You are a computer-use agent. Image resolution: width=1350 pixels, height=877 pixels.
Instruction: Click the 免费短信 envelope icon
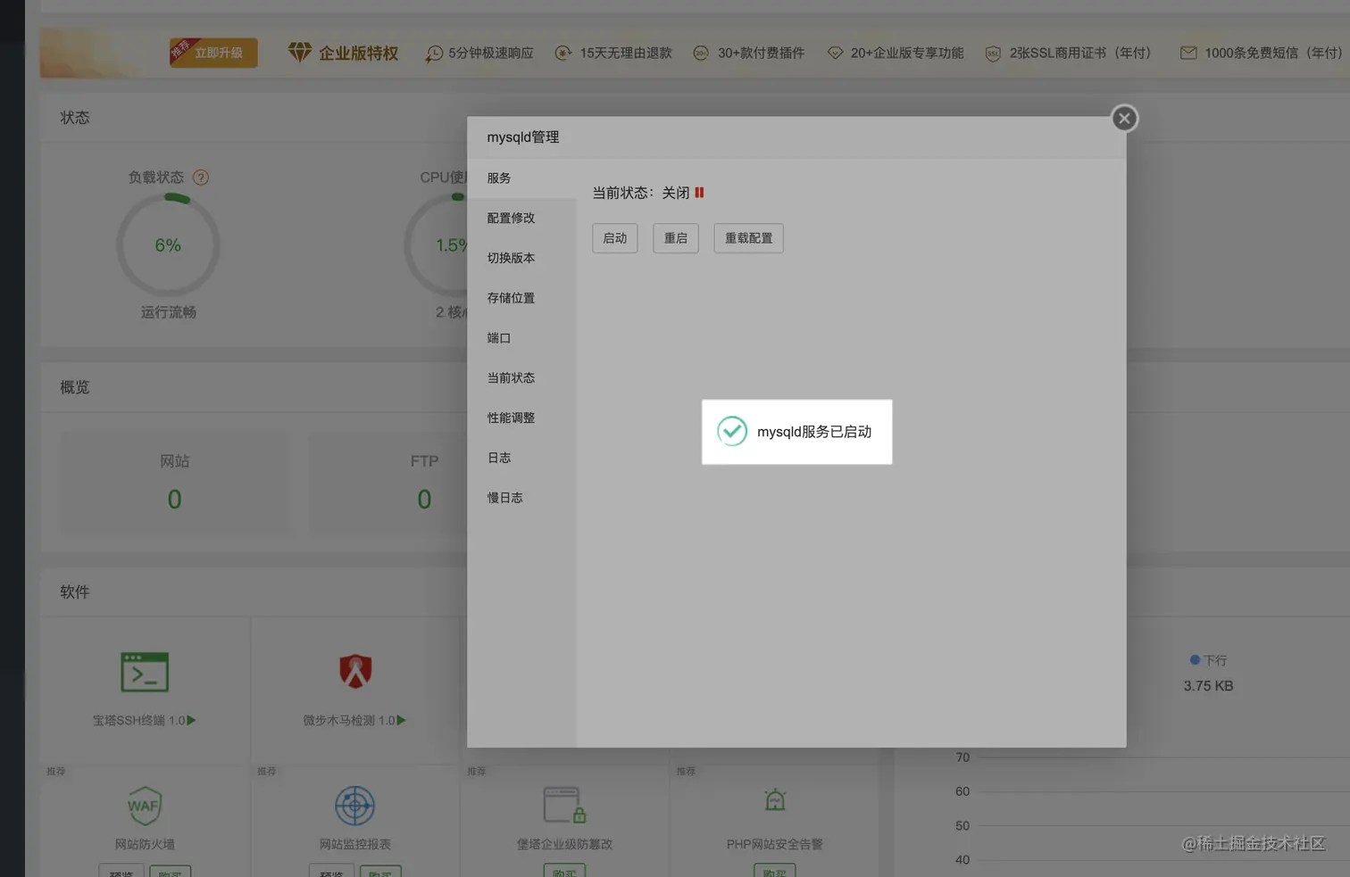(1188, 53)
